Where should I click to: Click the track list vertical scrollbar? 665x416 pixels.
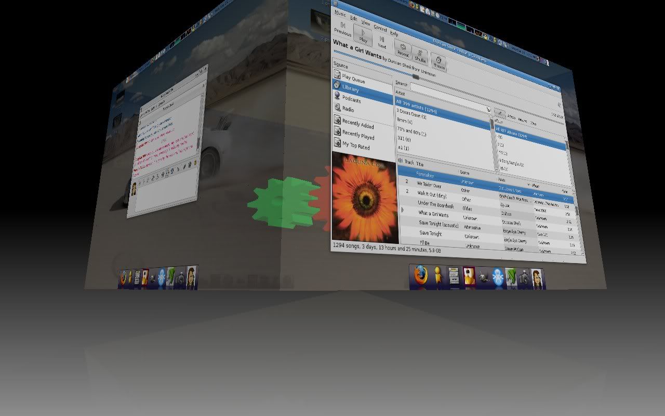click(578, 221)
